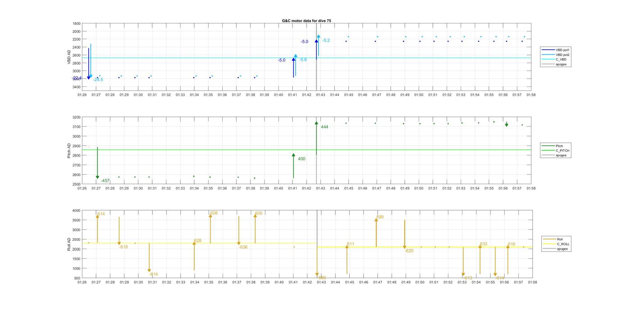631x312 pixels.
Task: Click the green pitch arrow labeled -457
Action: pyautogui.click(x=97, y=163)
